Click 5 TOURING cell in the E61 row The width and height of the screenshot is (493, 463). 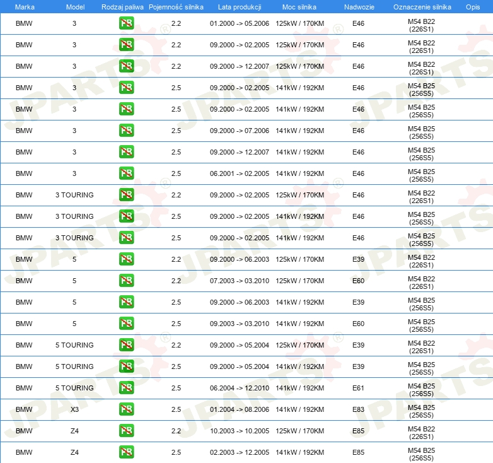(x=74, y=388)
